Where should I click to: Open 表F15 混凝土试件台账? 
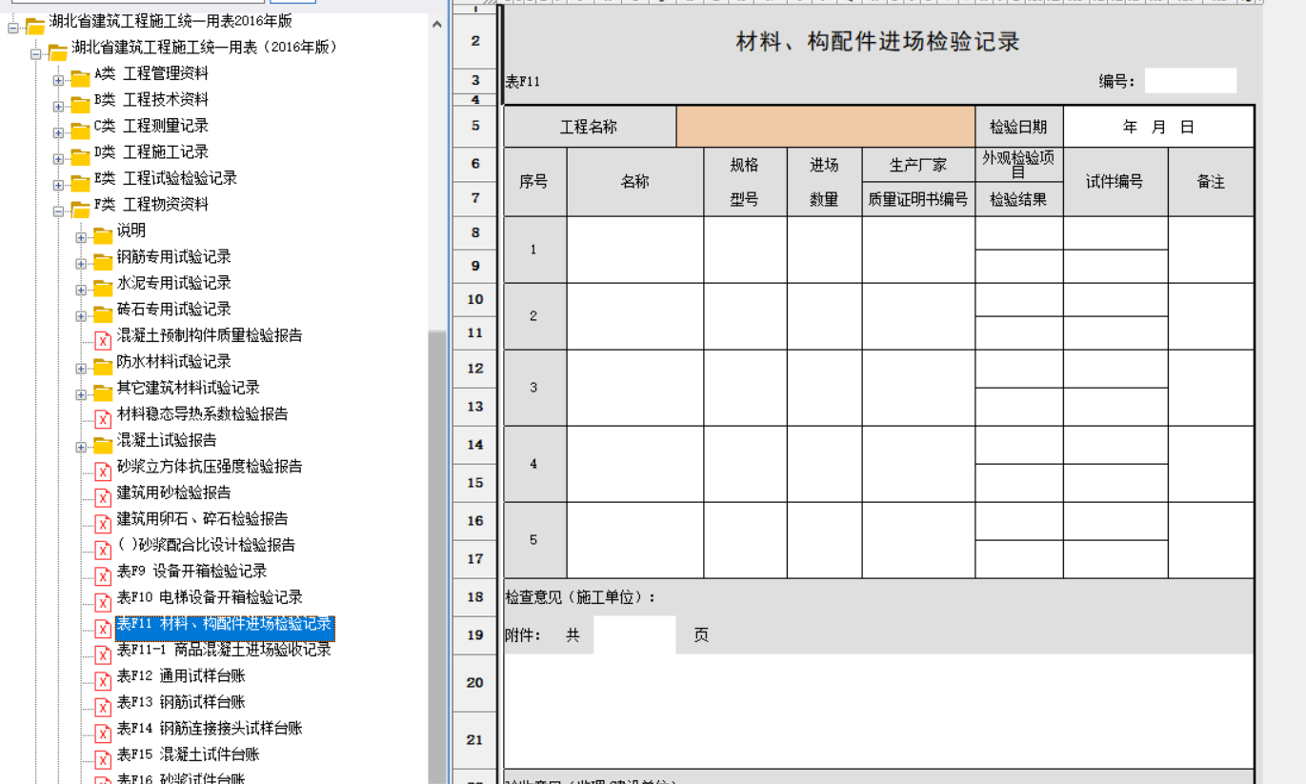(189, 754)
